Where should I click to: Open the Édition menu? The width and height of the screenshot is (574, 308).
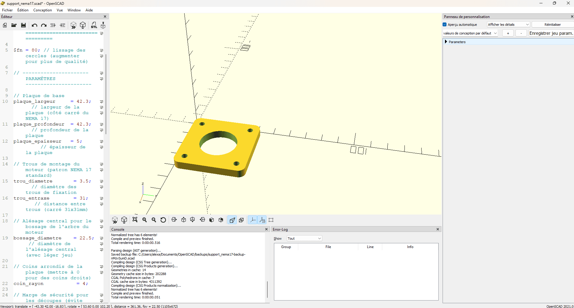[x=23, y=10]
